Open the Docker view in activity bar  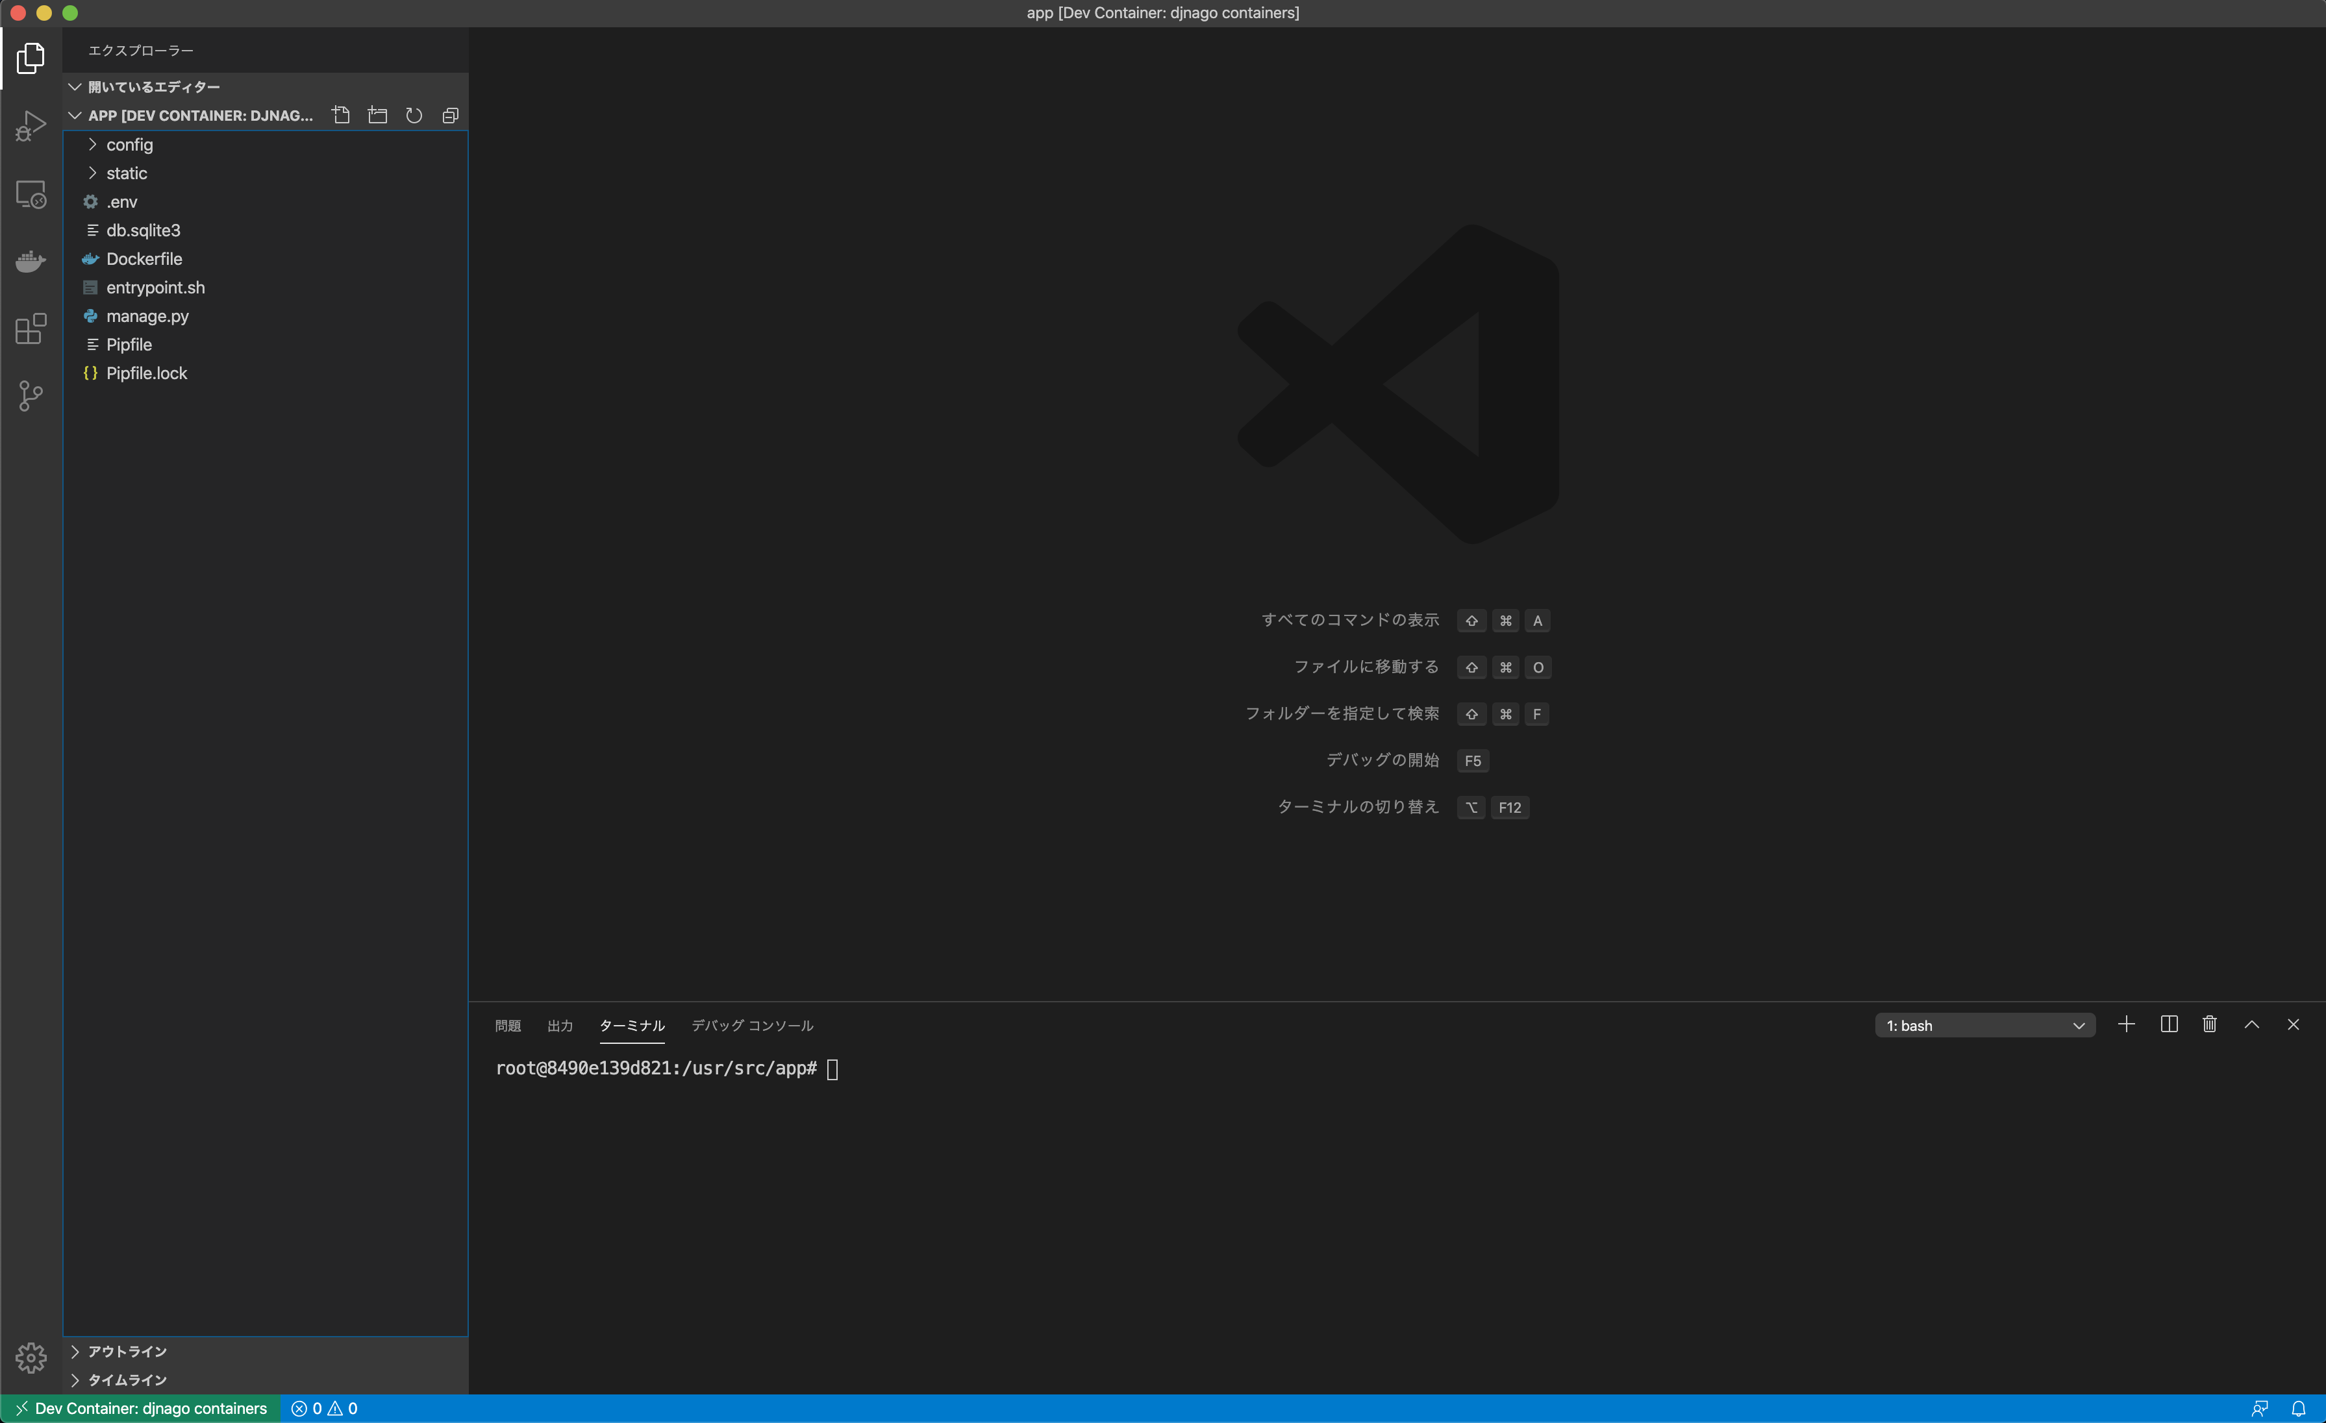click(x=31, y=262)
